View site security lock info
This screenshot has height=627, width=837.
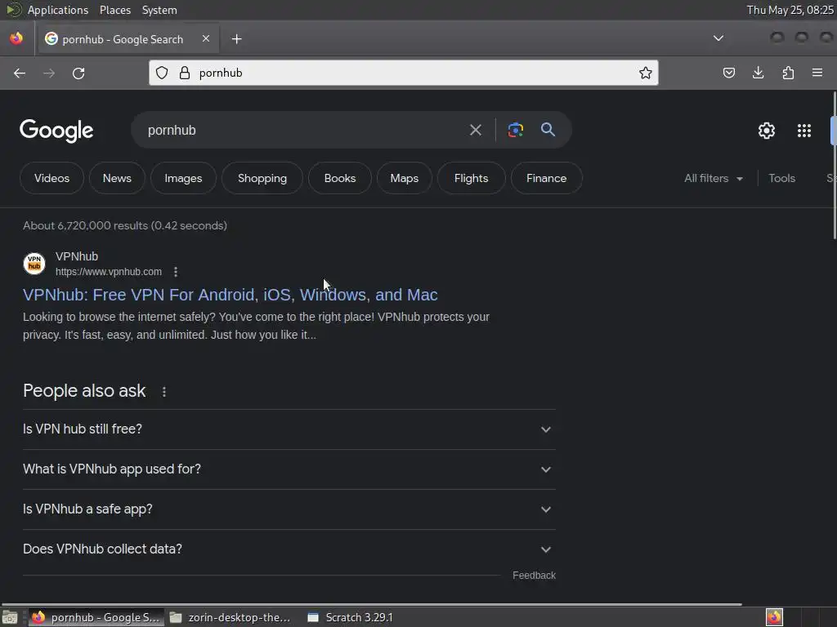point(185,73)
